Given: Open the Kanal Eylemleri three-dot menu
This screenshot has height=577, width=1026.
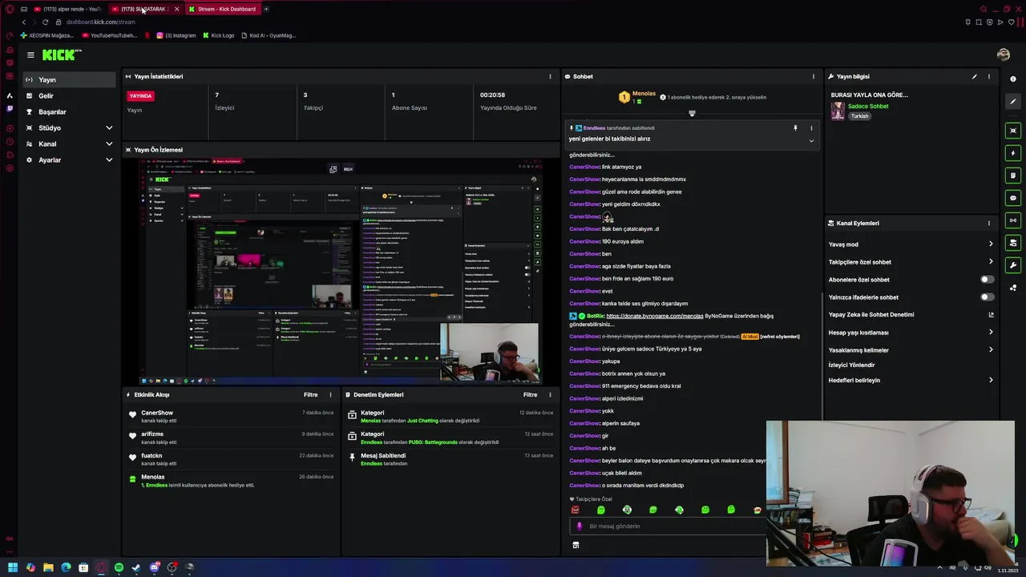Looking at the screenshot, I should pos(988,223).
